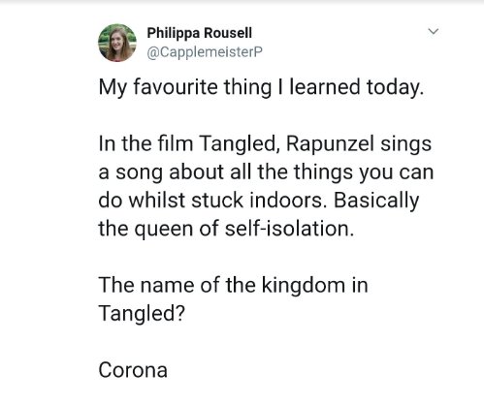Open the tweet options chevron menu
This screenshot has height=405, width=484.
[433, 31]
